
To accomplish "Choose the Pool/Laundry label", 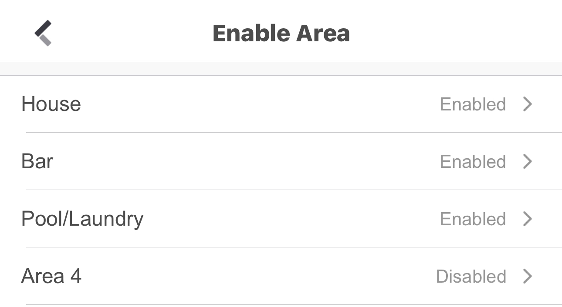I will (x=82, y=219).
